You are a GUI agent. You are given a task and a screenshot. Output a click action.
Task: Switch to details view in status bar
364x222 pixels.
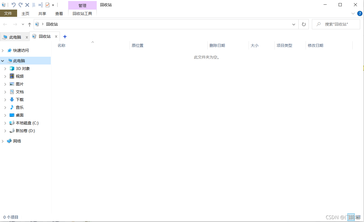(x=351, y=217)
